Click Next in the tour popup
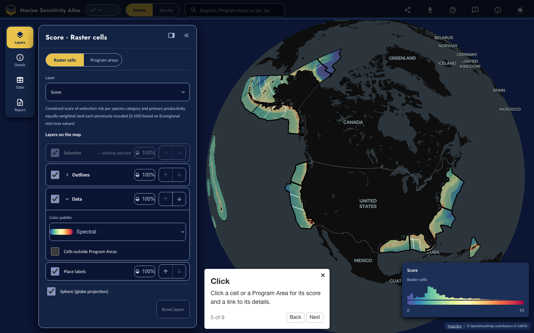 click(x=315, y=317)
